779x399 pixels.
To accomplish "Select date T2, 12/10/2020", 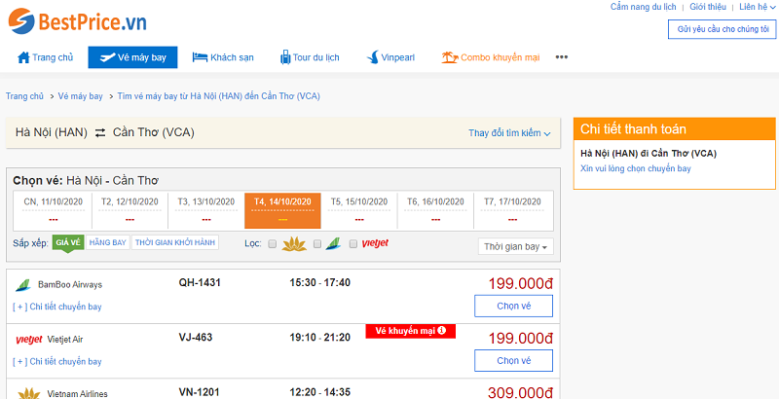I will pos(130,210).
